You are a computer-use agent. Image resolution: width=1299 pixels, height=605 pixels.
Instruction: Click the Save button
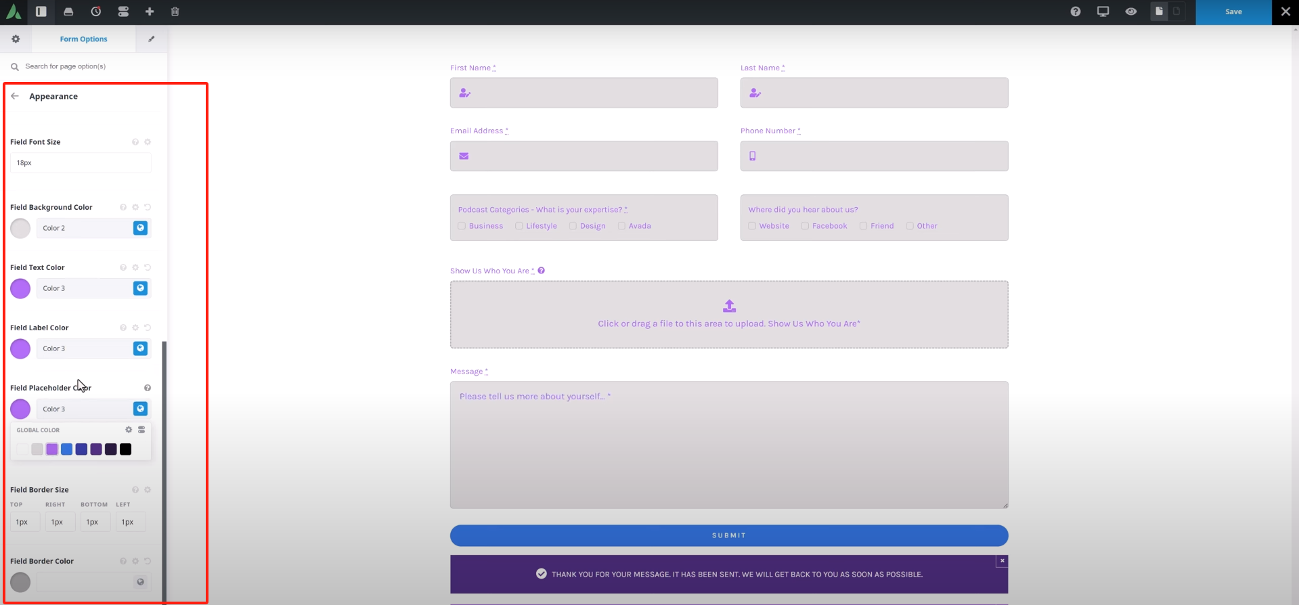[1233, 12]
